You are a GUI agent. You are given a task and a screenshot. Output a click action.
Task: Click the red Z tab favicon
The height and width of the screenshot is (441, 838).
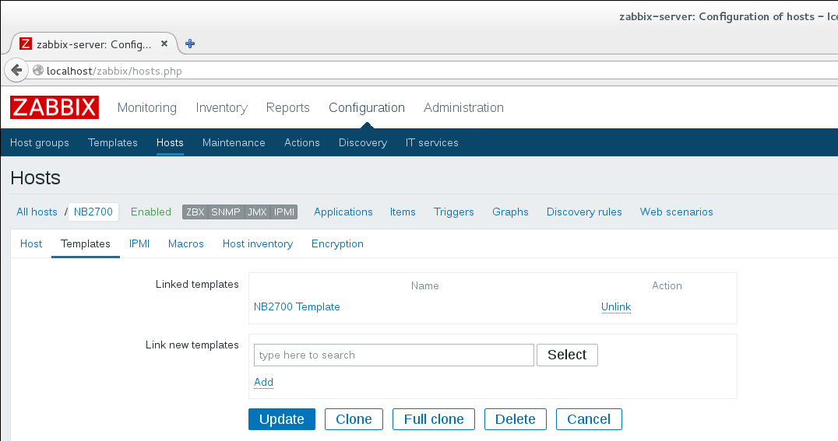(26, 44)
